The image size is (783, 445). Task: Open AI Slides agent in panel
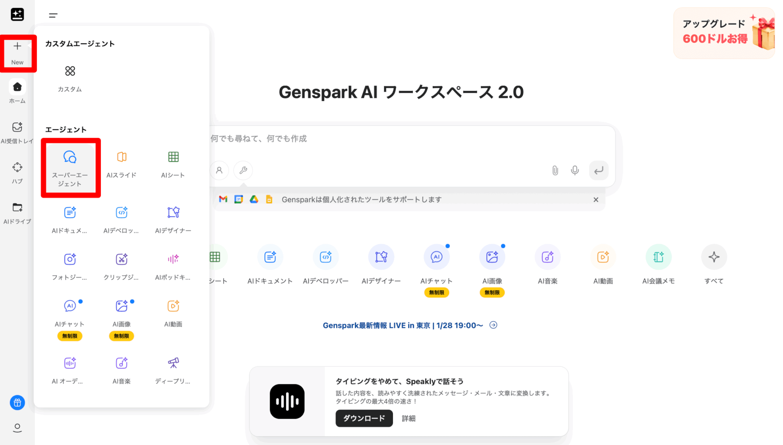tap(122, 164)
